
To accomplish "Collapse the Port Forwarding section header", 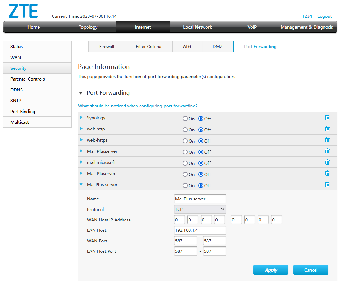I will [81, 93].
